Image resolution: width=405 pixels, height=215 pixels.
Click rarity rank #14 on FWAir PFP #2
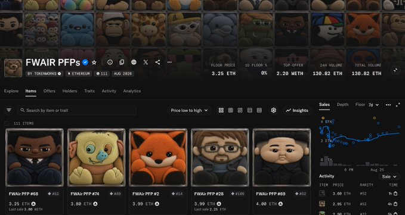pos(177,194)
